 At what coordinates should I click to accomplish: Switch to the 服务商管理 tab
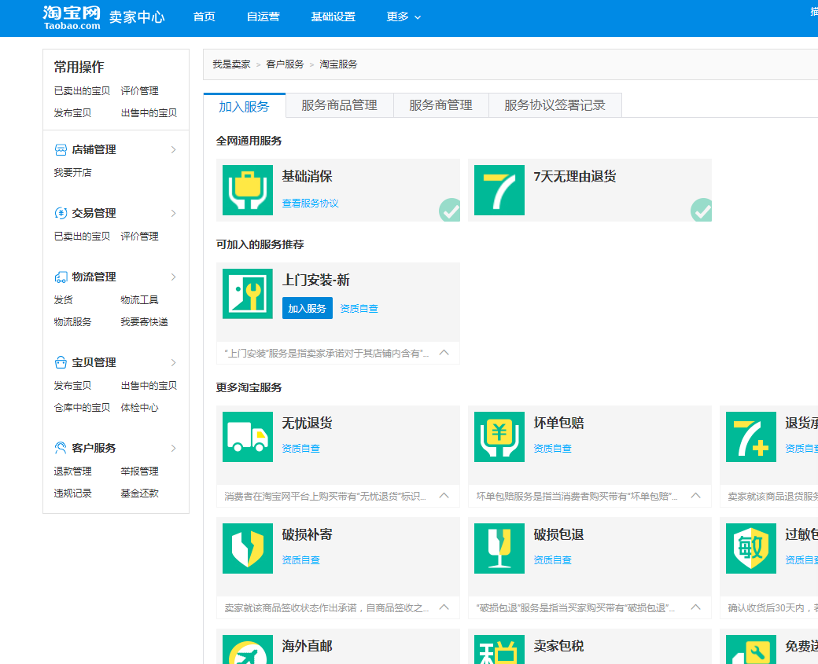pos(440,105)
